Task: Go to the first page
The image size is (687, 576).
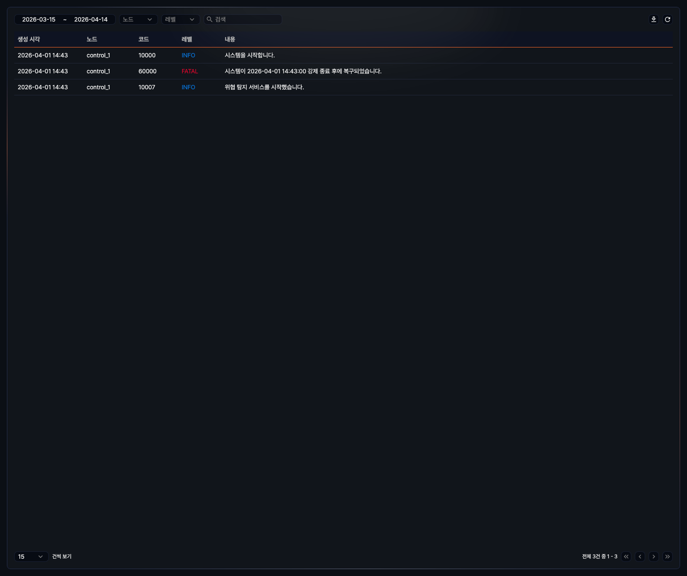Action: point(626,557)
